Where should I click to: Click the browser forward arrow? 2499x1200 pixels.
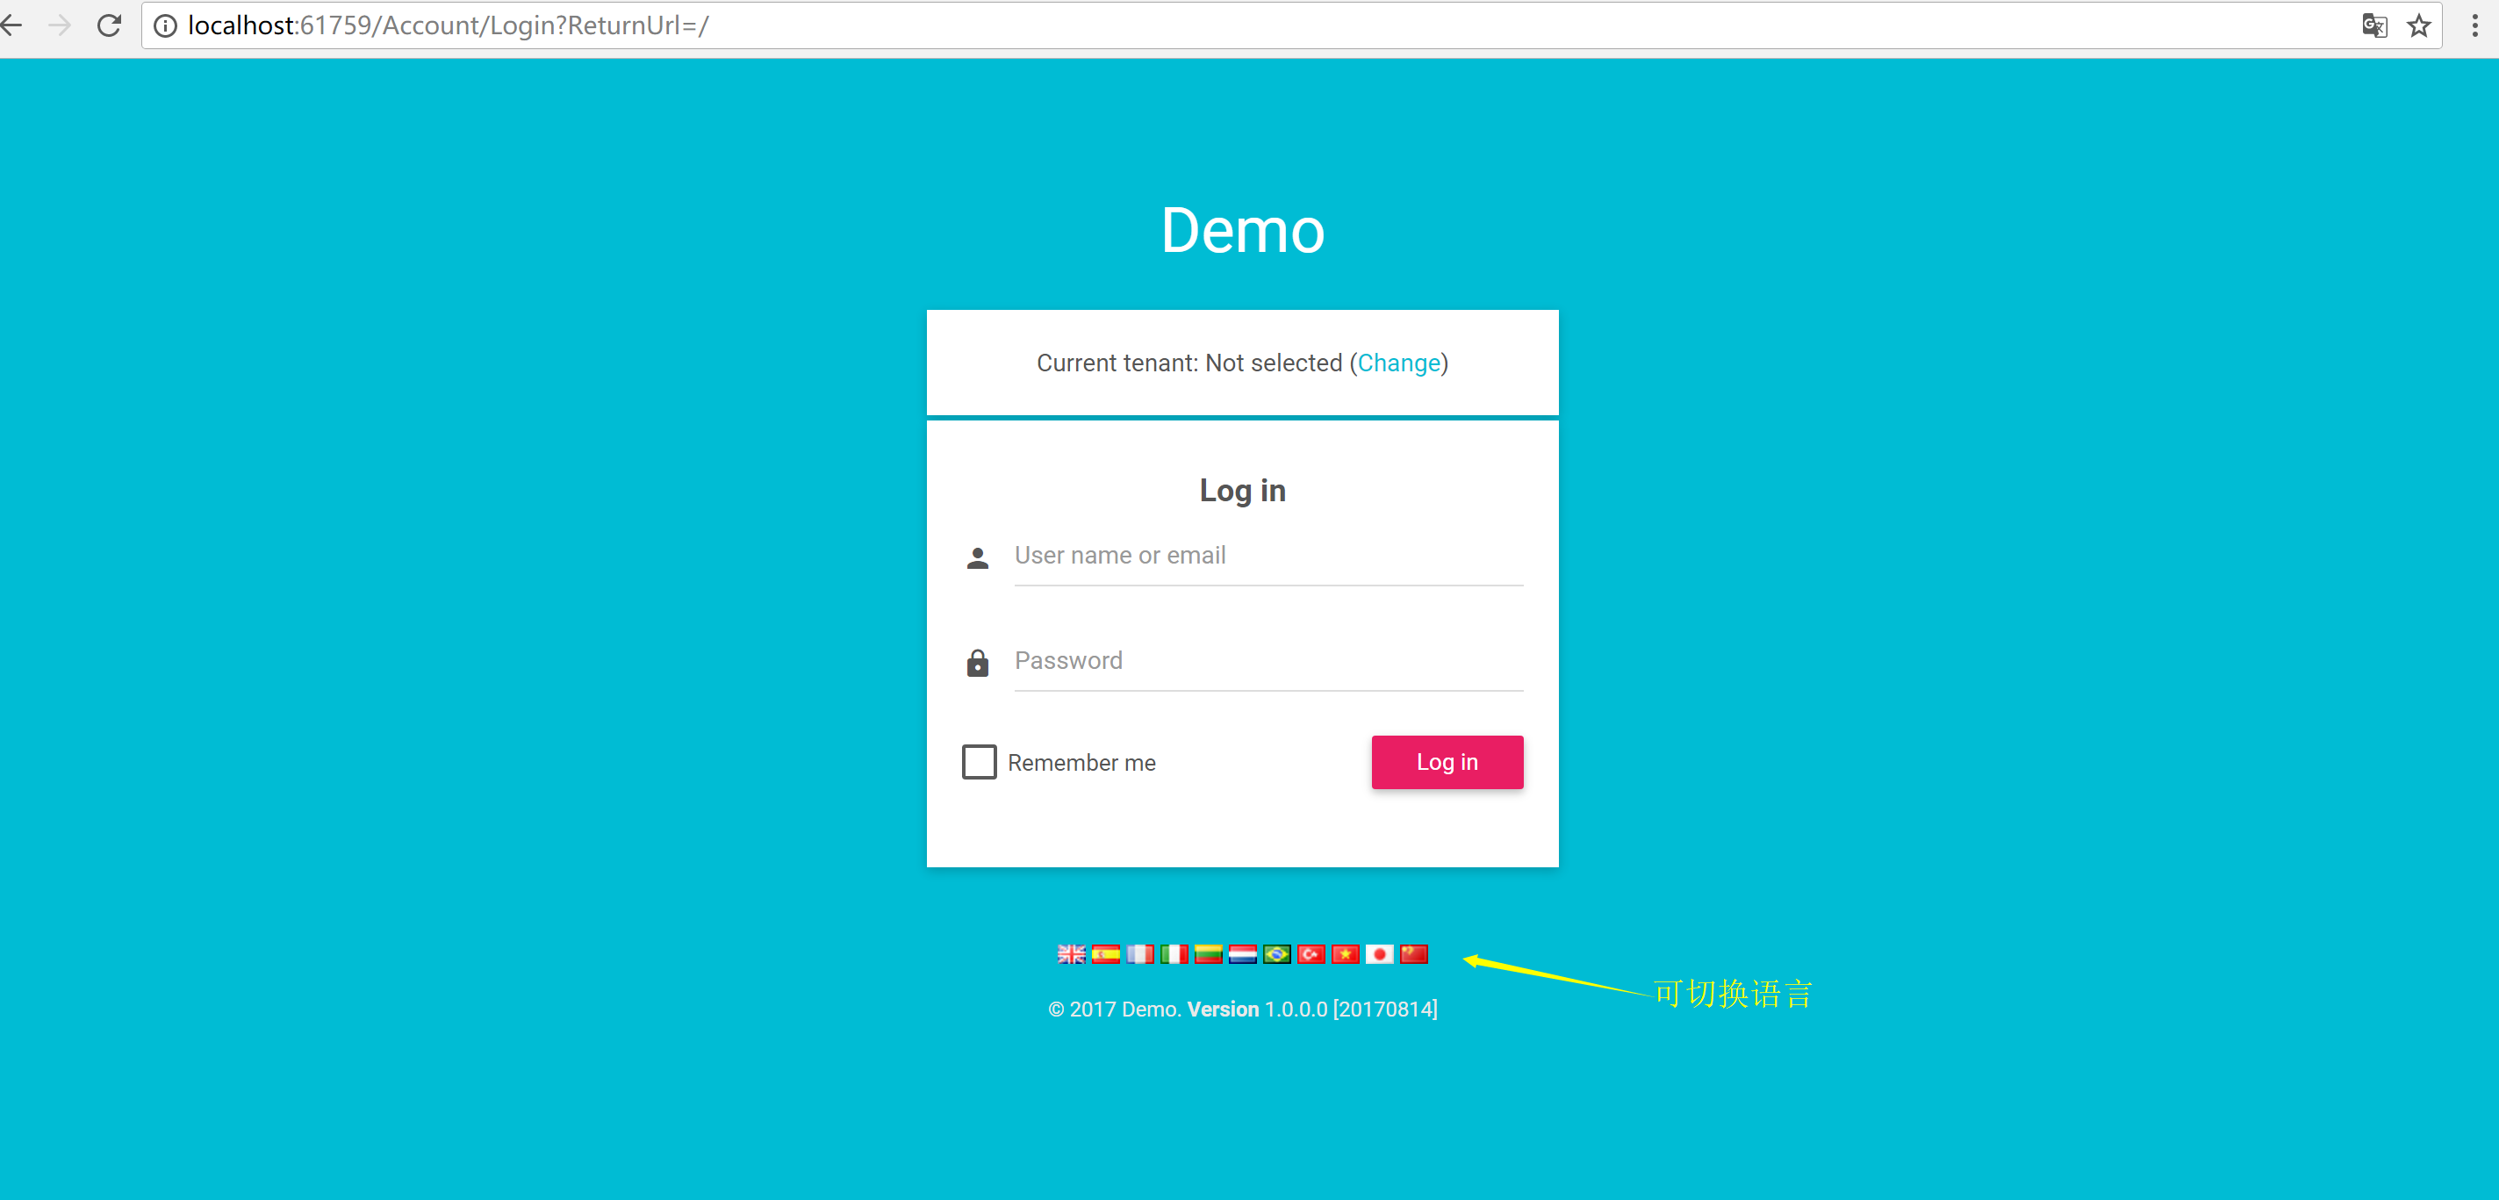[61, 25]
